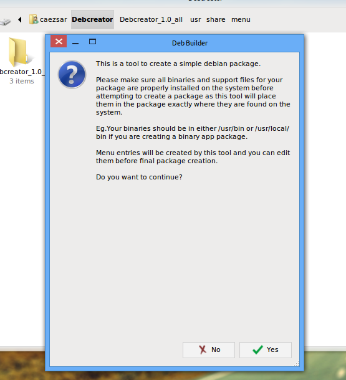This screenshot has width=346, height=380.
Task: Close the Deb Builder dialog
Action: pyautogui.click(x=59, y=42)
